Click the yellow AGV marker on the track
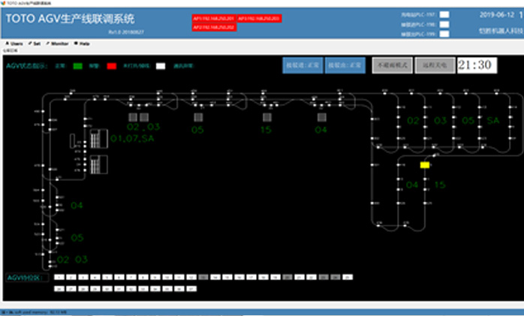 coord(425,165)
